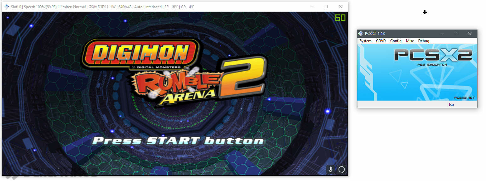Click the PCSX2 PS2 Emulator logo

pos(433,57)
